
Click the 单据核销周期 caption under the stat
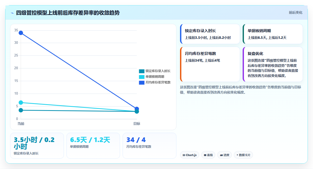pyautogui.click(x=79, y=147)
